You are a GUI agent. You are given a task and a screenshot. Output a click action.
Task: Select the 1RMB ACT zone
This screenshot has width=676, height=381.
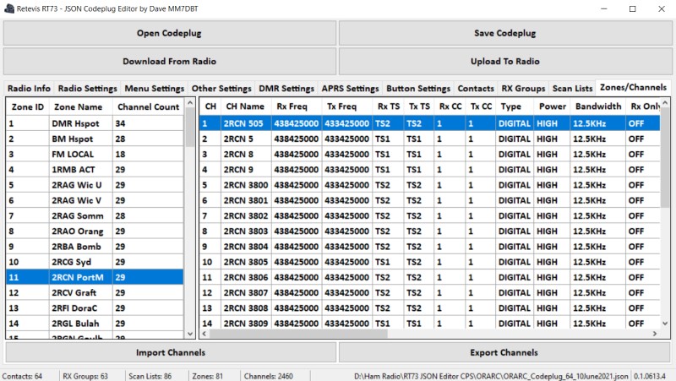point(95,170)
